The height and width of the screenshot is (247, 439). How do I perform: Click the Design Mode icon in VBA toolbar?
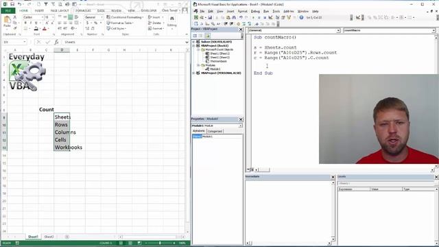point(270,18)
